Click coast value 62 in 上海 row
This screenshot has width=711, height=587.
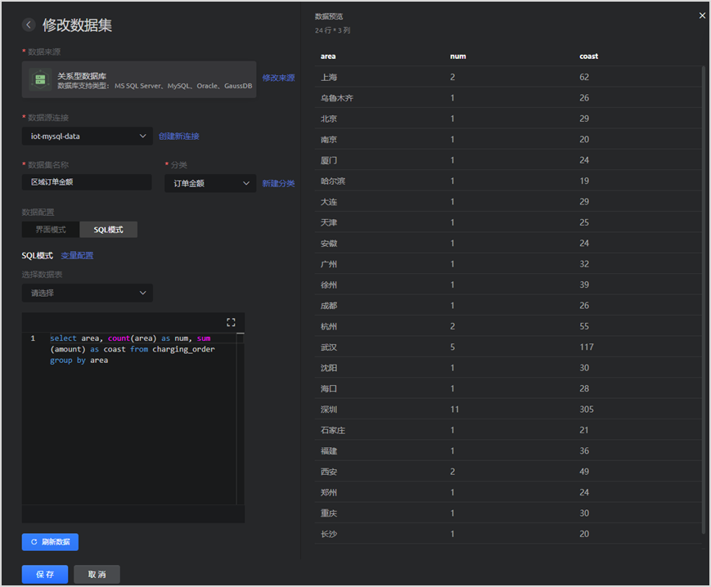pyautogui.click(x=584, y=77)
